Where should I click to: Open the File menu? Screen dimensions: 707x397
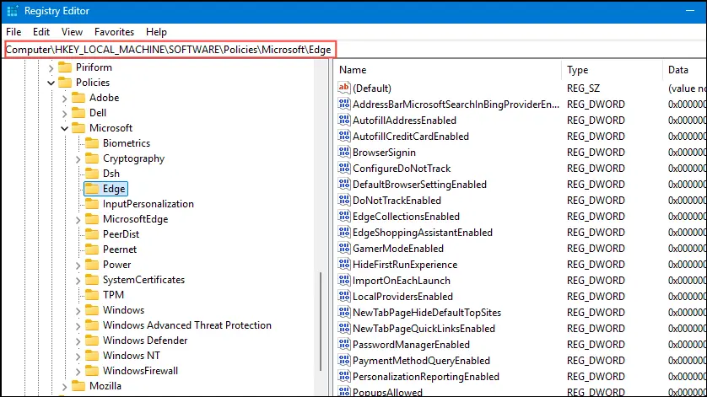point(13,31)
